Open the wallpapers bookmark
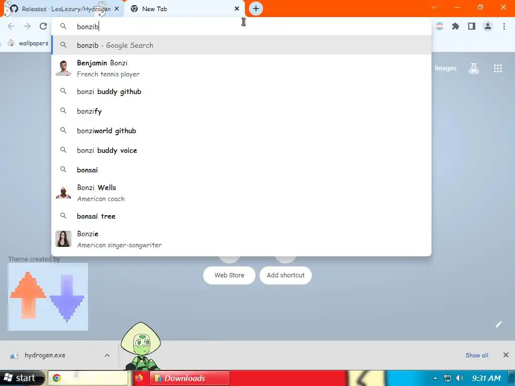The width and height of the screenshot is (515, 386). pos(28,43)
